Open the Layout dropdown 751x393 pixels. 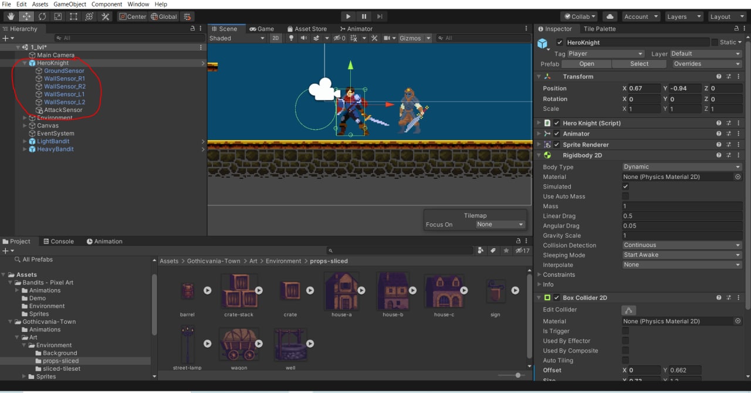(727, 16)
